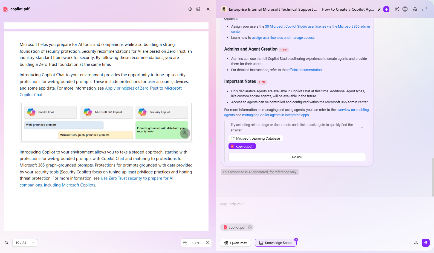This screenshot has width=434, height=253.
Task: Open the chat history icon
Action: 397,9
